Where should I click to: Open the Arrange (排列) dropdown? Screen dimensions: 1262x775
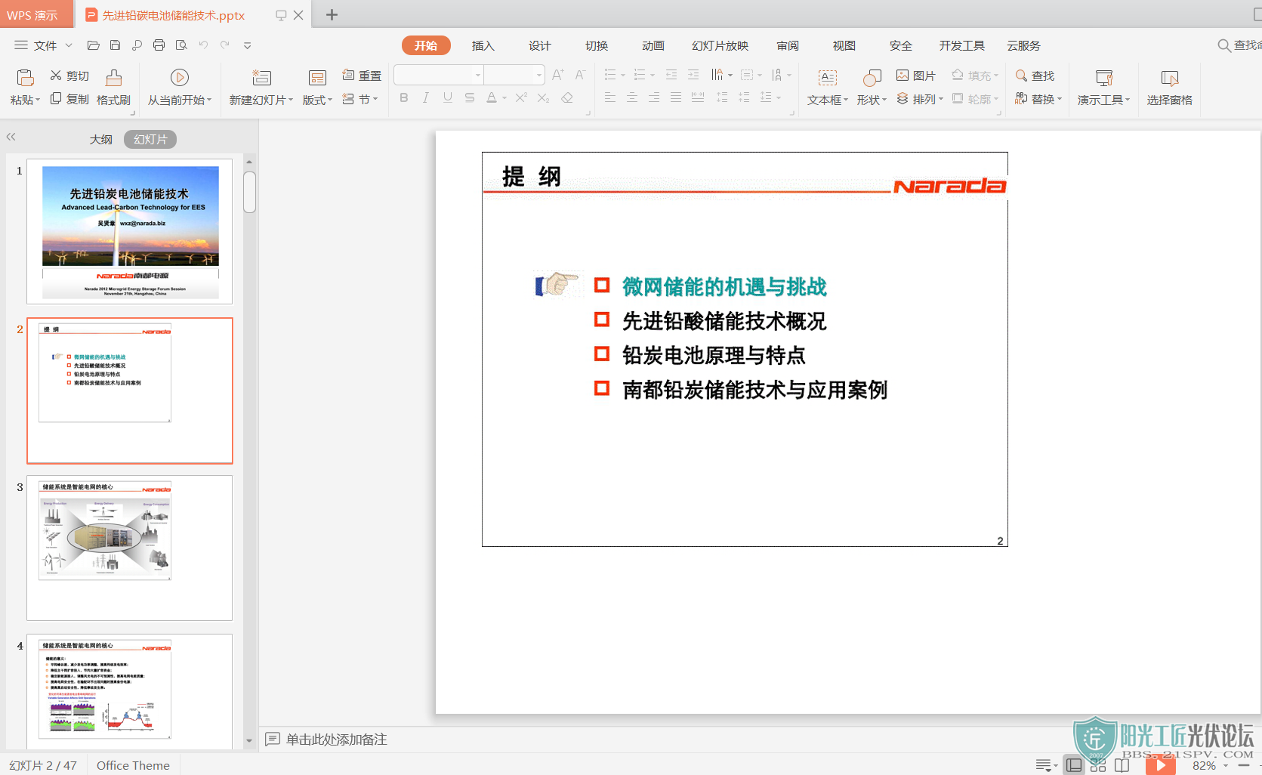[920, 99]
